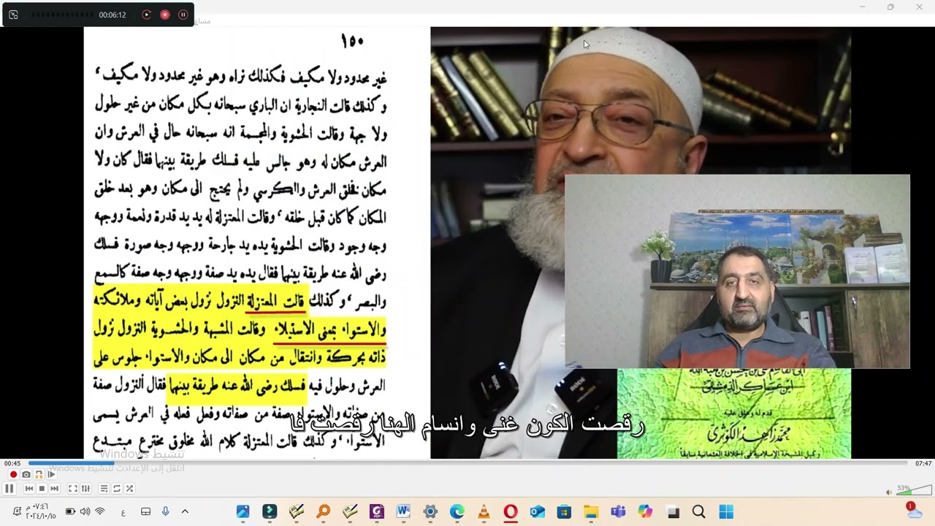Click VLC total duration 07:47
935x526 pixels.
point(923,463)
